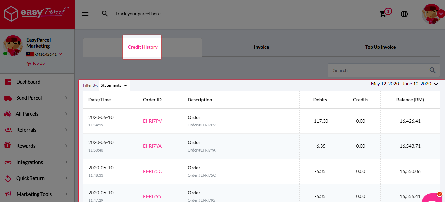
Task: Open the top-right profile avatar menu
Action: [433, 14]
